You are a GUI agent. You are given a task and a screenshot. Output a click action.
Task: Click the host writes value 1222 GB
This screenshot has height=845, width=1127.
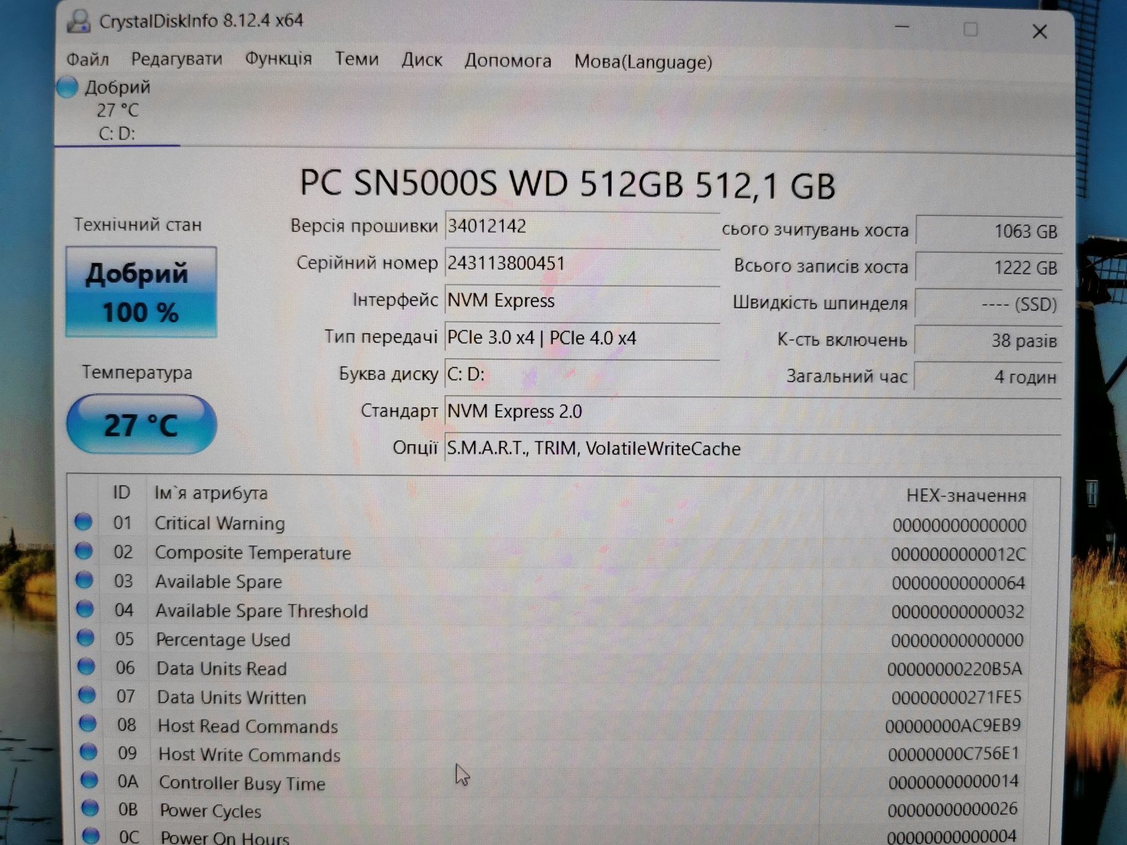(x=989, y=267)
